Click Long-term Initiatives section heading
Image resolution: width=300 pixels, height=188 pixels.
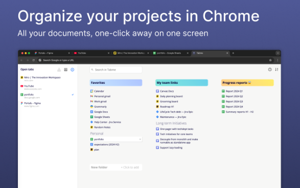pyautogui.click(x=171, y=123)
